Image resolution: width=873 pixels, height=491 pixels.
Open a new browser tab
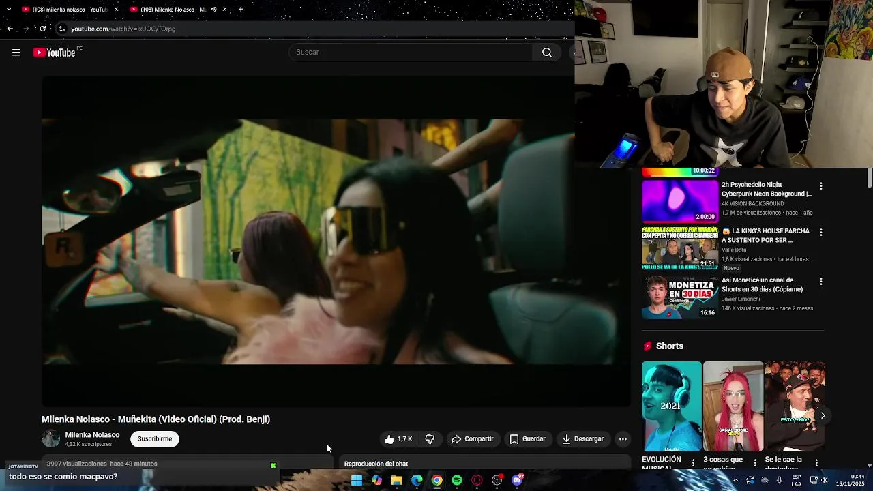coord(241,10)
